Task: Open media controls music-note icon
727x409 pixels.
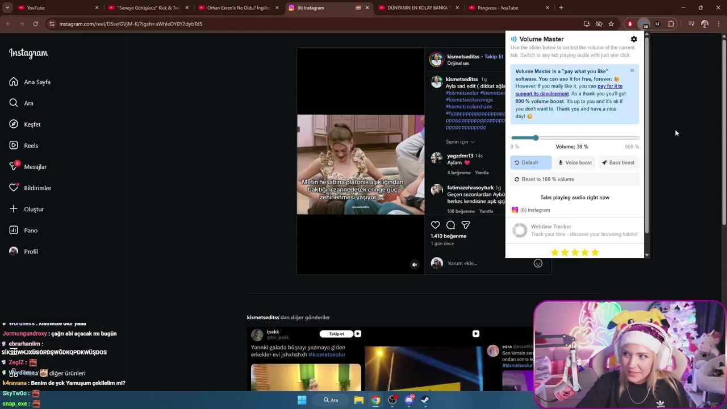Action: tap(691, 24)
